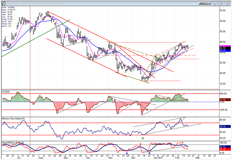Click the Jan 2017 label on date axis
This screenshot has width=232, height=160.
click(158, 158)
